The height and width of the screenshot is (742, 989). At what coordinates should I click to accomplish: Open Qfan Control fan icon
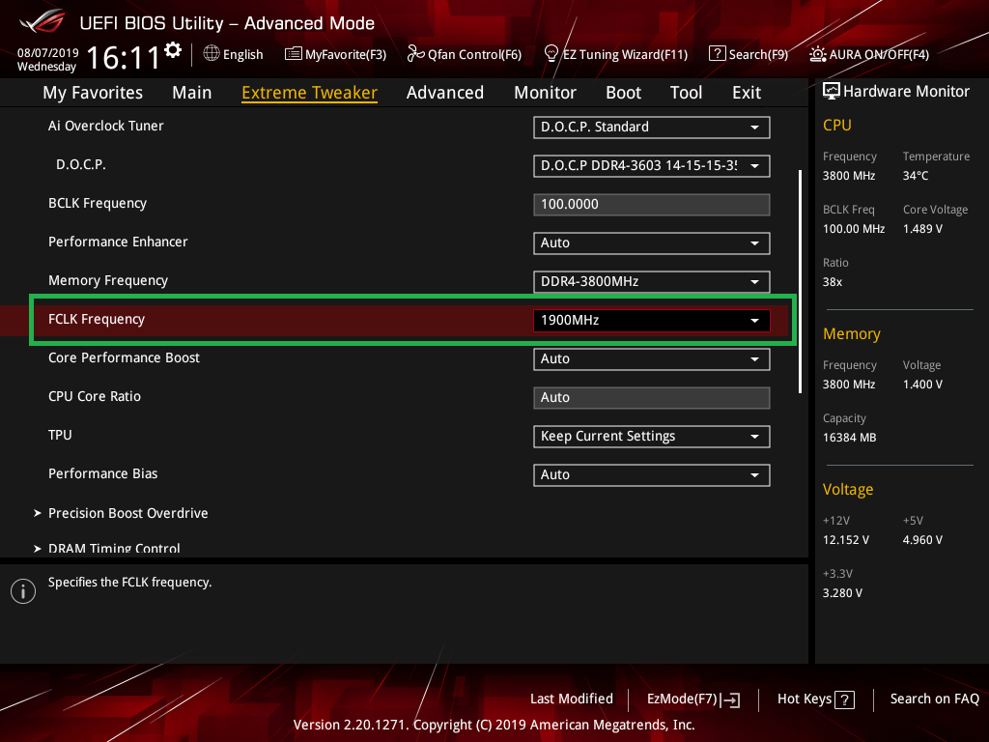(415, 54)
